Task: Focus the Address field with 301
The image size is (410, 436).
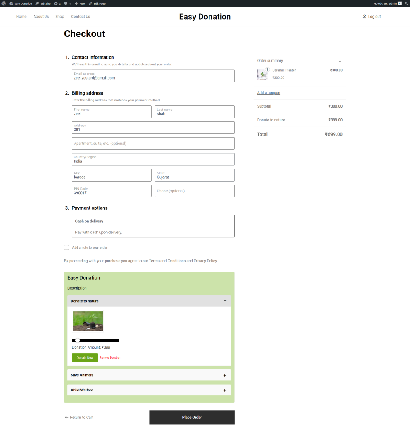Action: [153, 128]
